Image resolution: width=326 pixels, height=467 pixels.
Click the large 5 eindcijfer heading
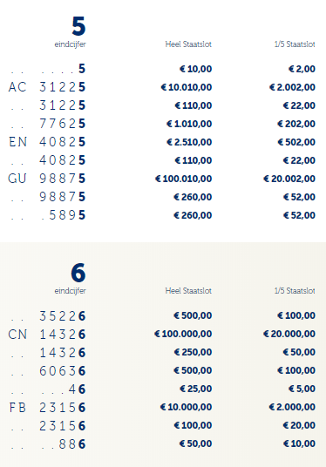(78, 26)
